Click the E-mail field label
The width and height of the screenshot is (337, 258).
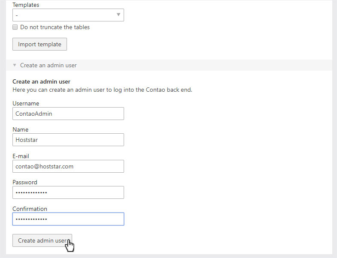(x=21, y=156)
